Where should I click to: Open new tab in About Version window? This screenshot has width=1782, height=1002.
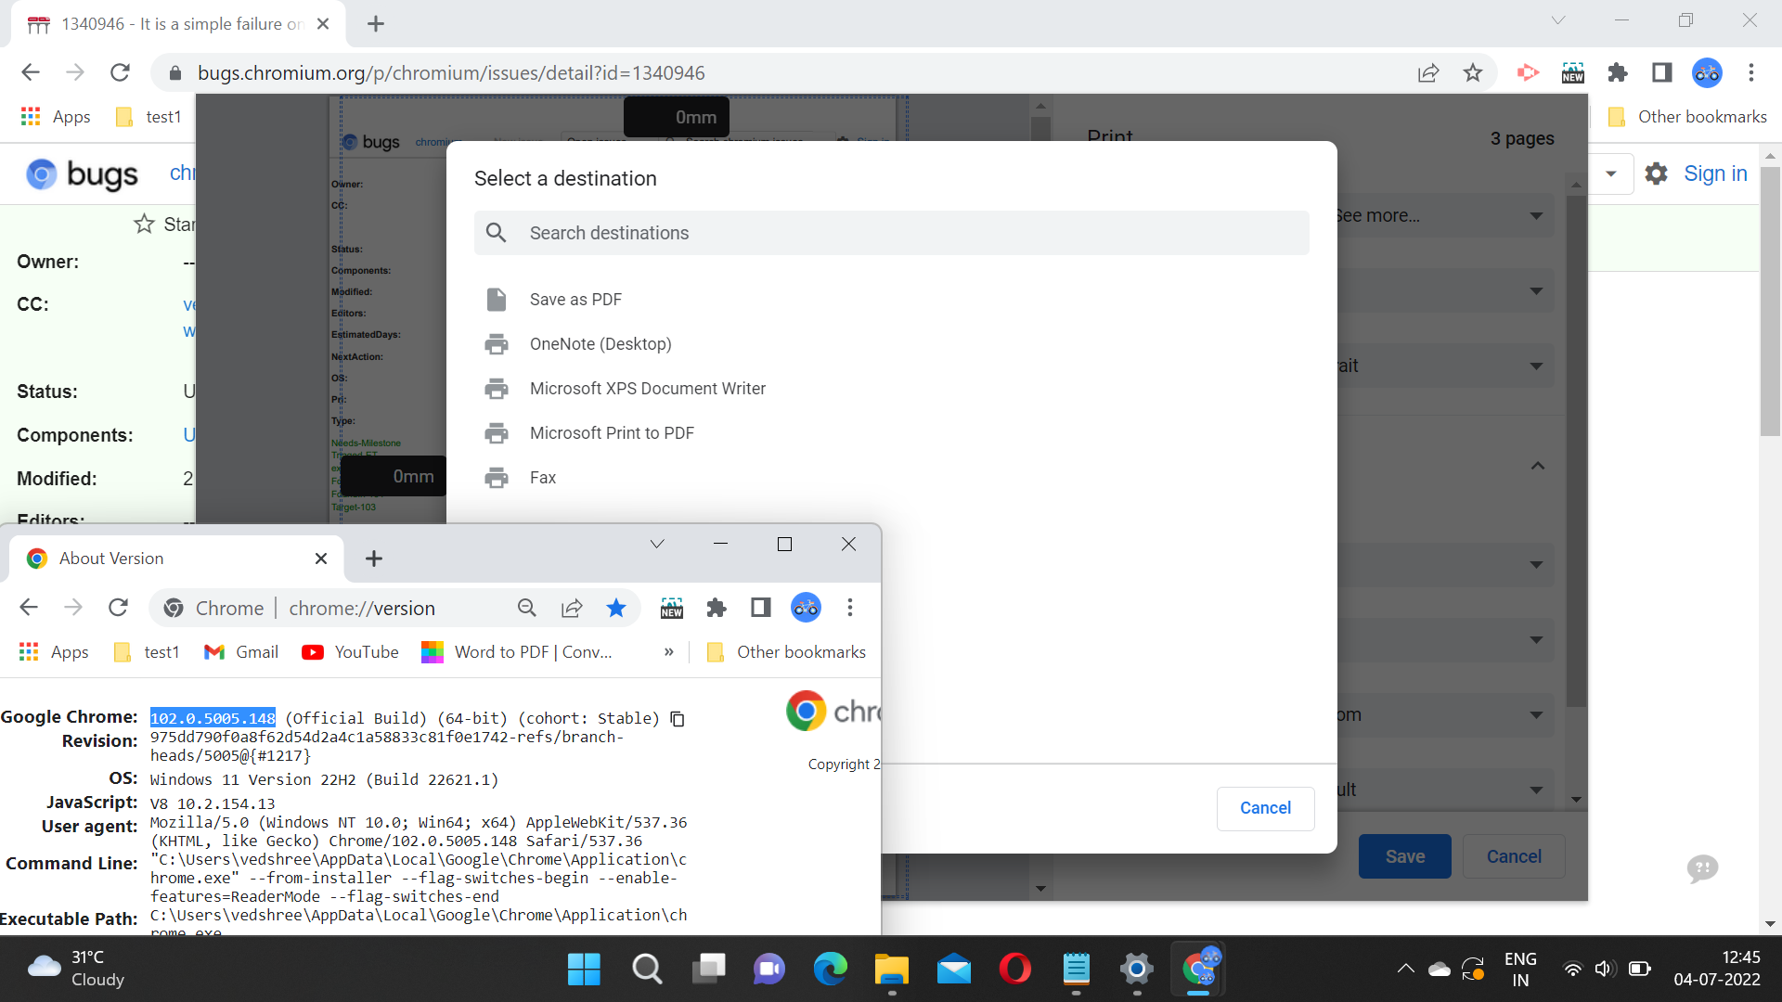[x=374, y=559]
